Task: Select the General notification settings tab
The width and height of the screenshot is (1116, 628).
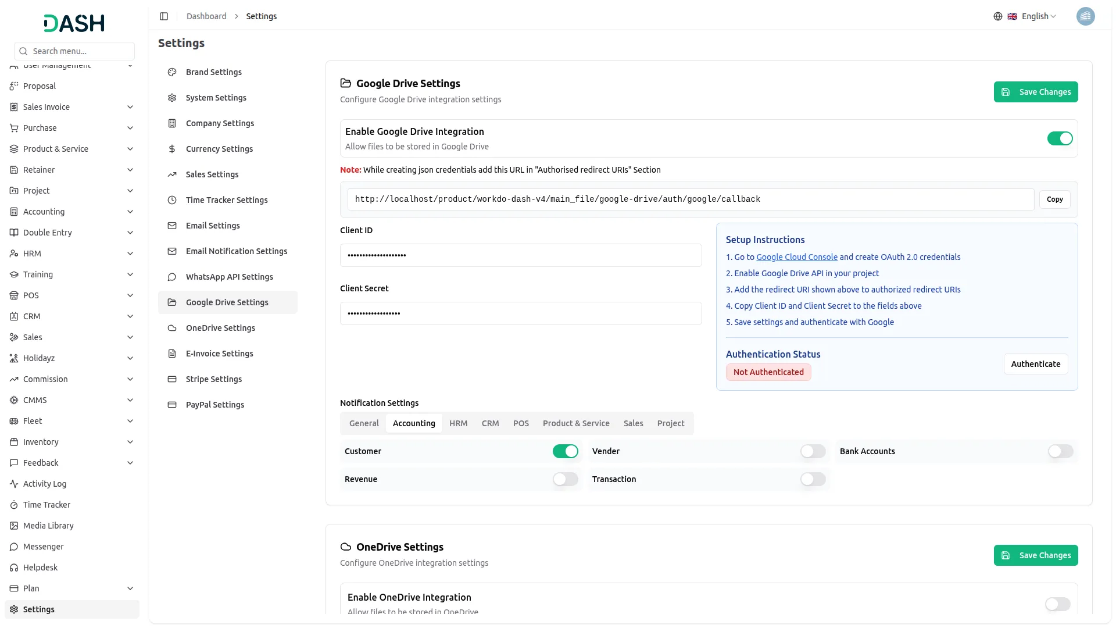Action: (x=364, y=423)
